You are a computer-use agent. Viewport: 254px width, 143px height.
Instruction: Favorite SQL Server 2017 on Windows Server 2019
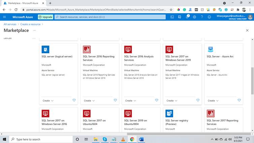[198, 100]
